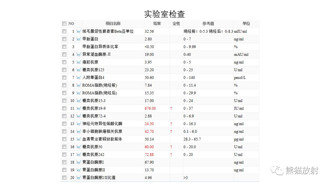Open trend chart icon for 绒毛膜促性腺激素Beta亚单位

pos(79,31)
